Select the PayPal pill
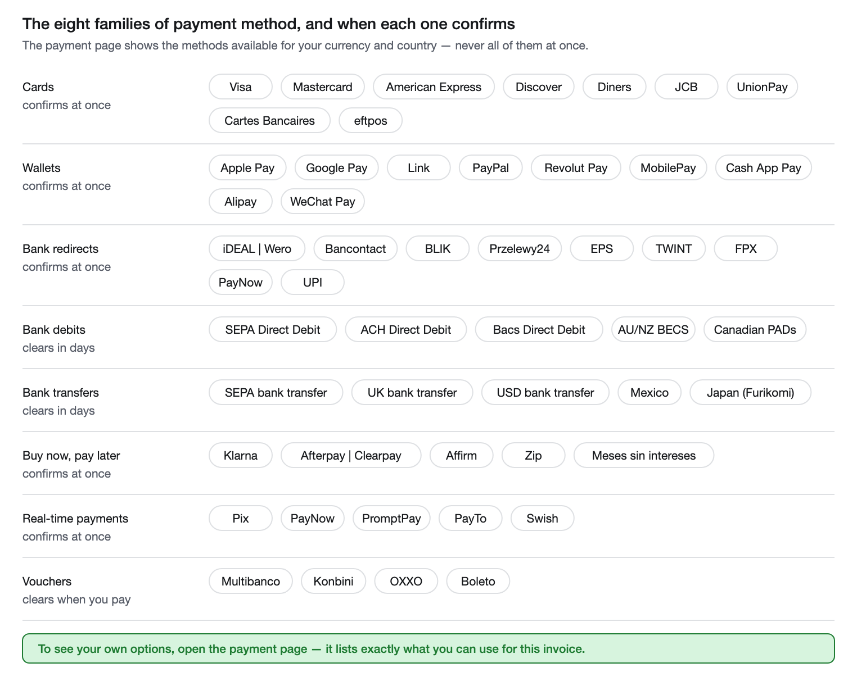 click(491, 167)
